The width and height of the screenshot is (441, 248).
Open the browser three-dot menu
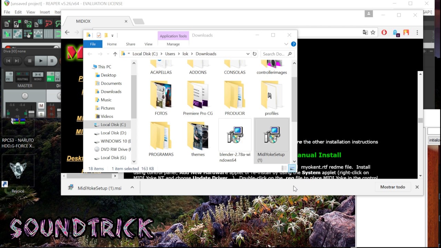(417, 32)
